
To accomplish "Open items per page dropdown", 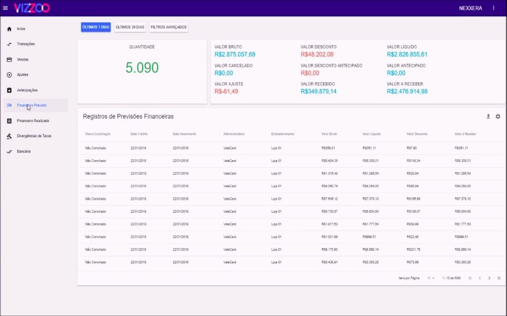I will (431, 278).
